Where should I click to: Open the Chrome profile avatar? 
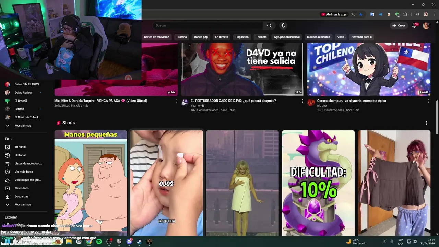click(x=426, y=14)
